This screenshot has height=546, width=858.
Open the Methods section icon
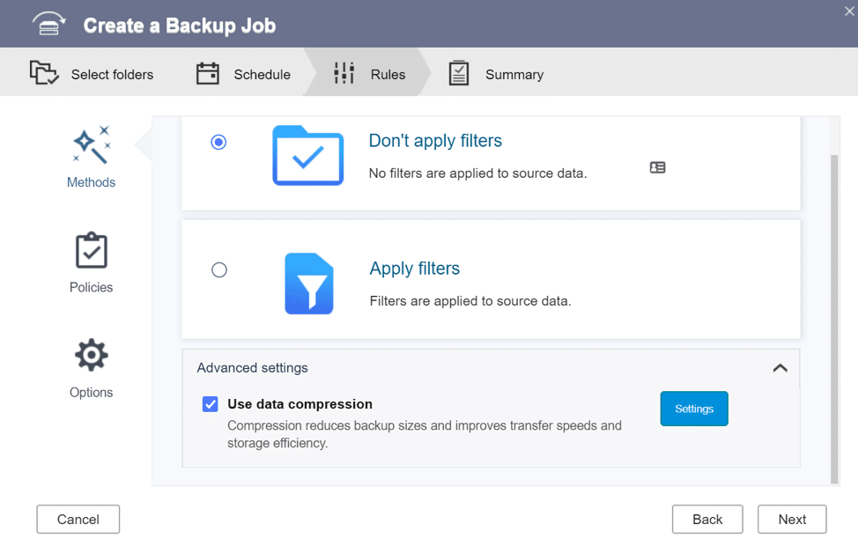92,145
